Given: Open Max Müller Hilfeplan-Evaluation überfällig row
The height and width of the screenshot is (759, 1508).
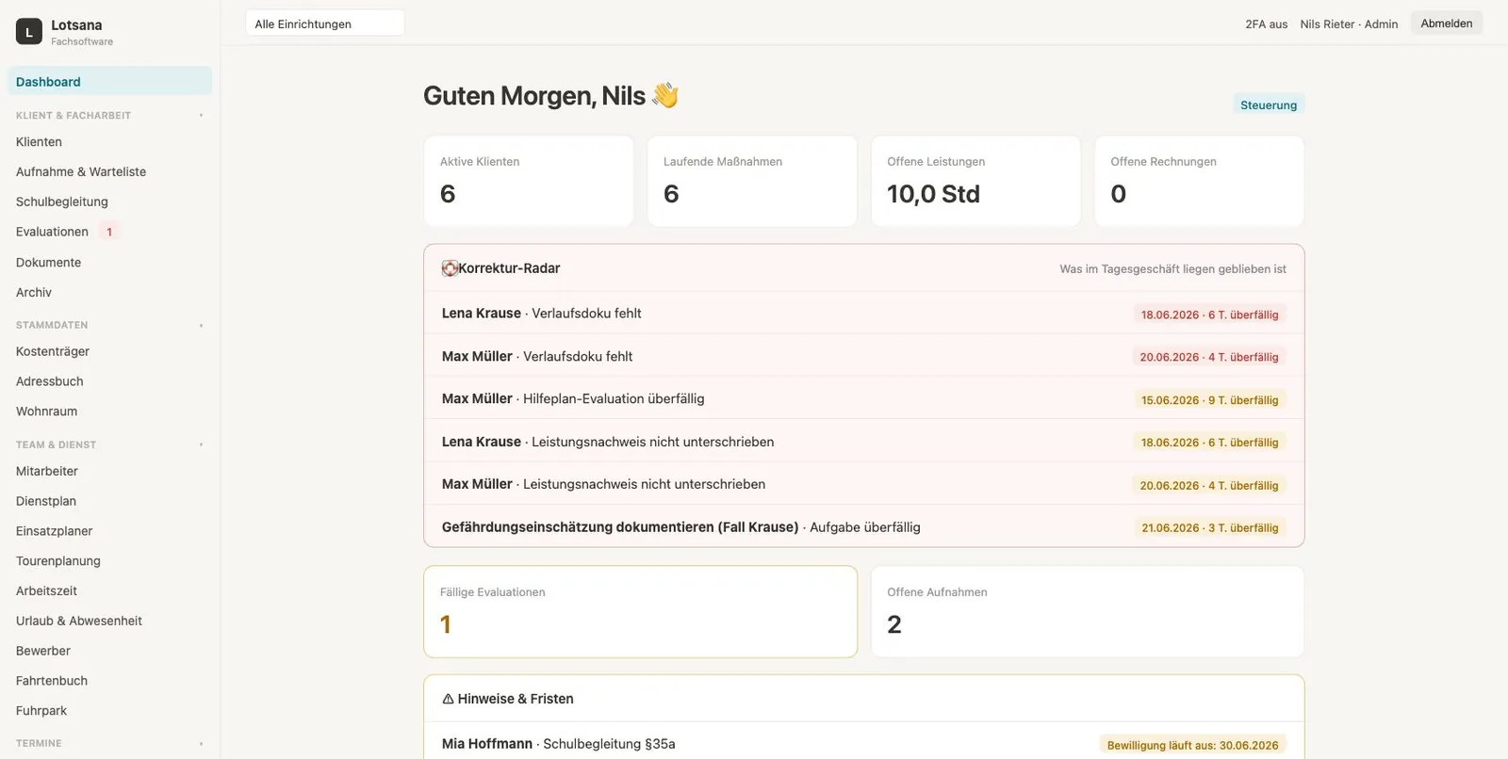Looking at the screenshot, I should point(864,399).
